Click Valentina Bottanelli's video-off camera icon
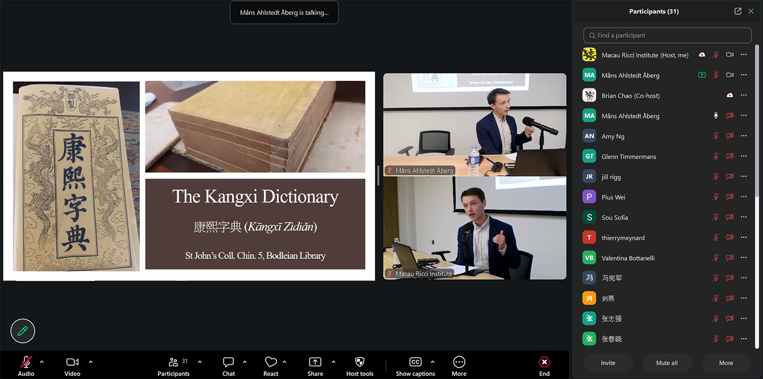Viewport: 763px width, 379px height. pyautogui.click(x=730, y=258)
